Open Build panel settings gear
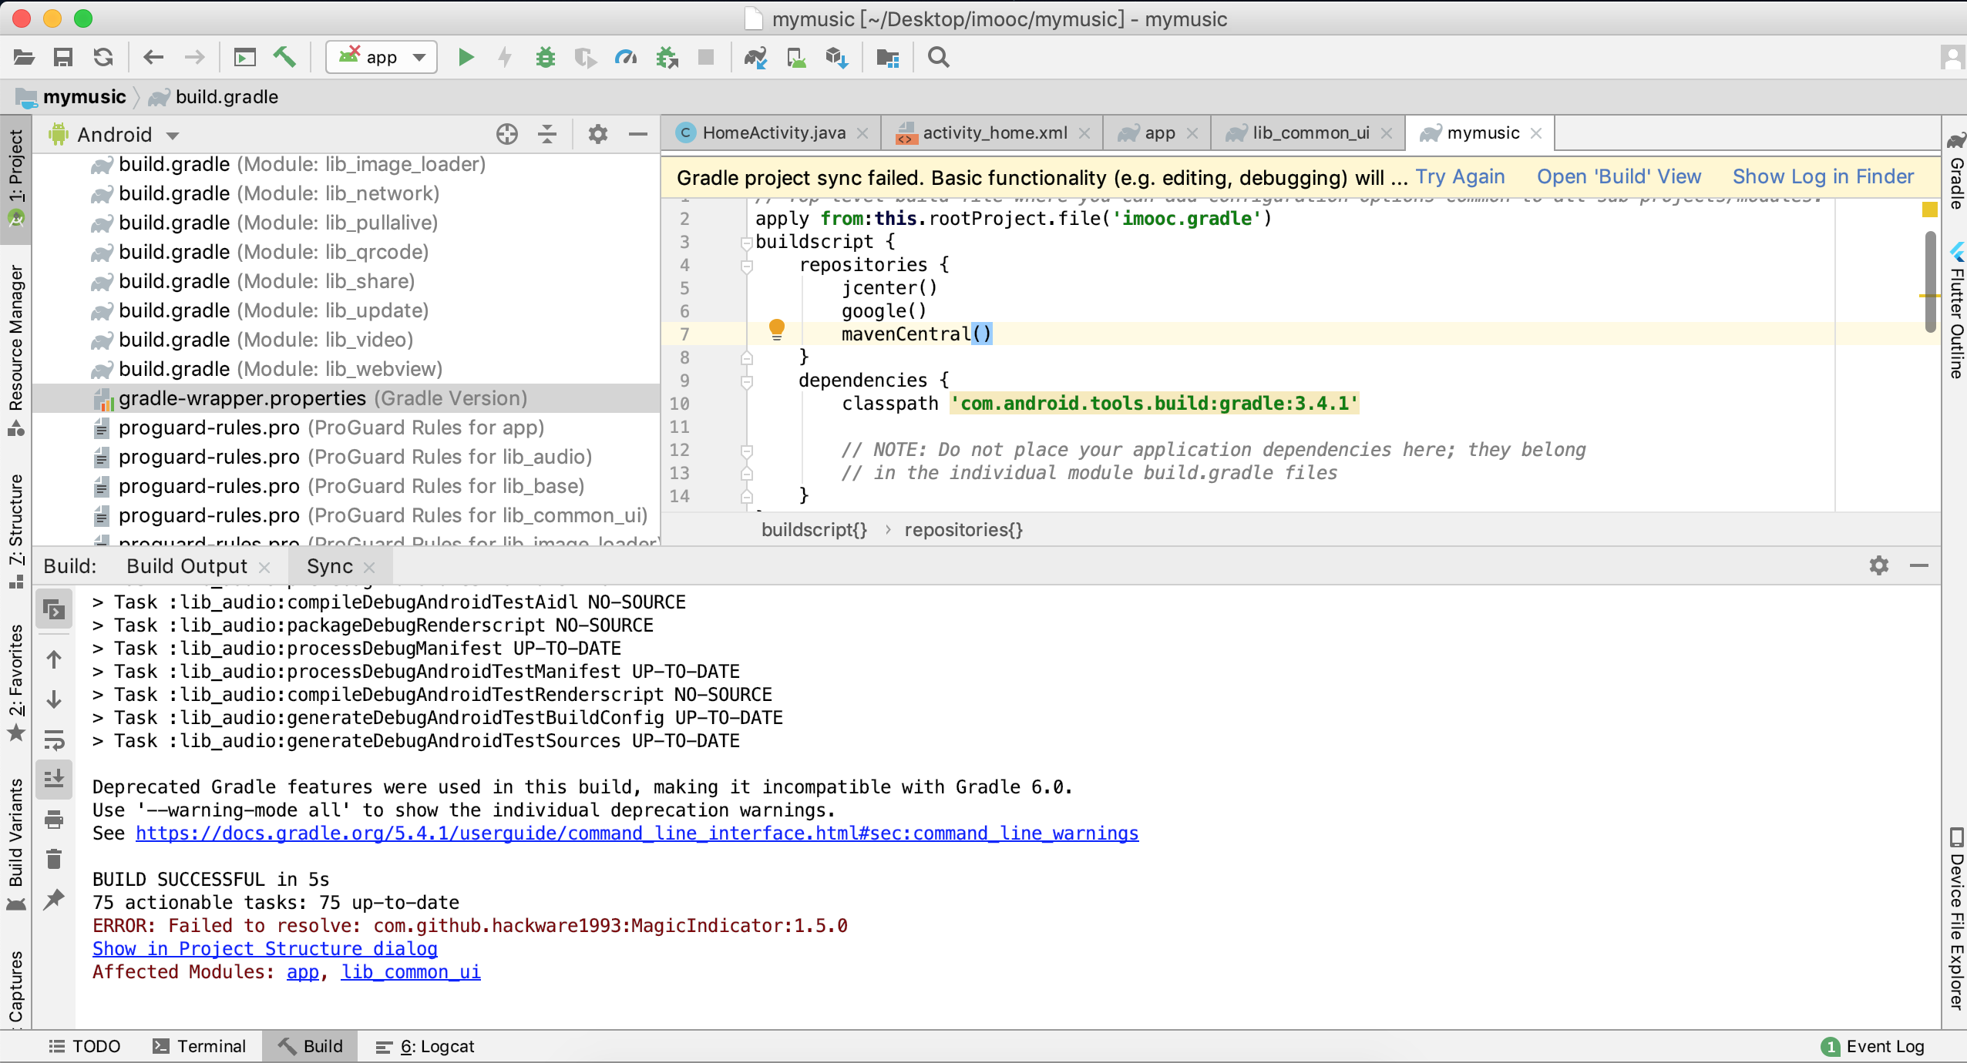This screenshot has width=1967, height=1063. click(1879, 565)
